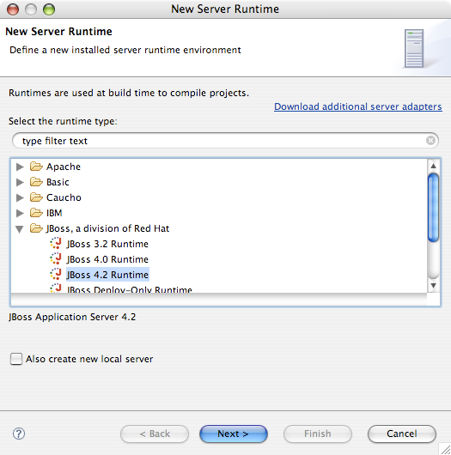Select JBoss Deploy-Only Runtime entry

129,289
